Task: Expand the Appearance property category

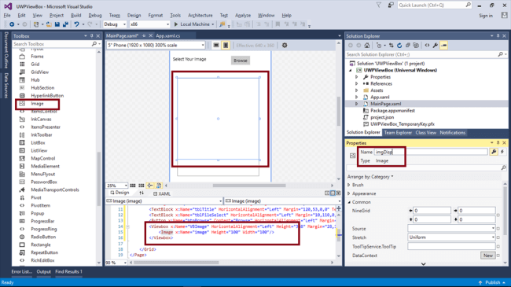Action: pos(349,193)
